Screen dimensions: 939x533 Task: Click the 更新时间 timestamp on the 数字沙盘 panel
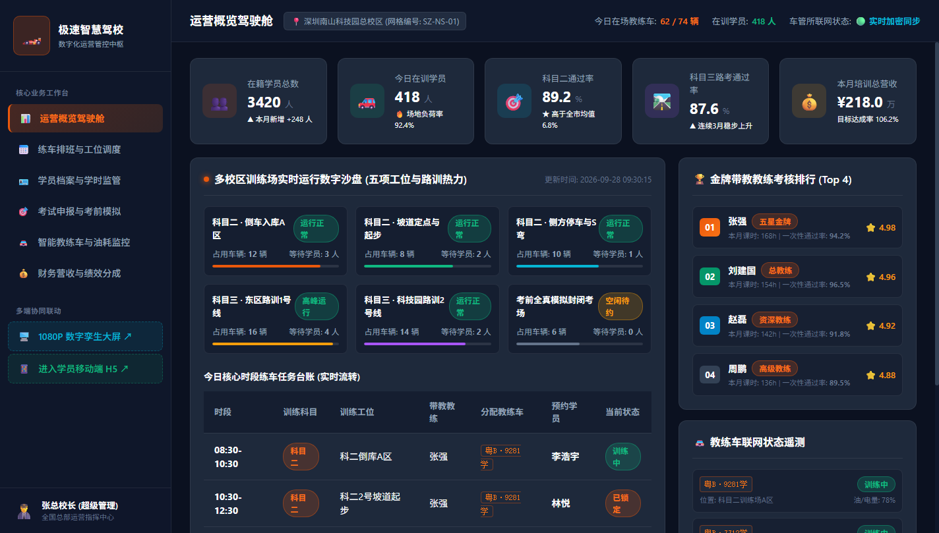click(598, 179)
